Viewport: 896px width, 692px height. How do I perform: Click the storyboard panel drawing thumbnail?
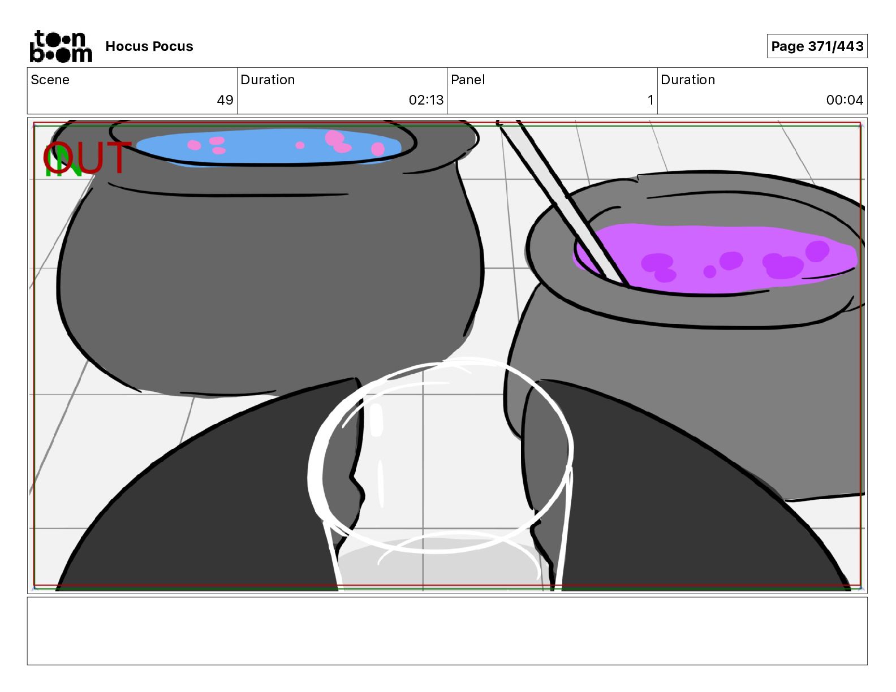(x=447, y=356)
